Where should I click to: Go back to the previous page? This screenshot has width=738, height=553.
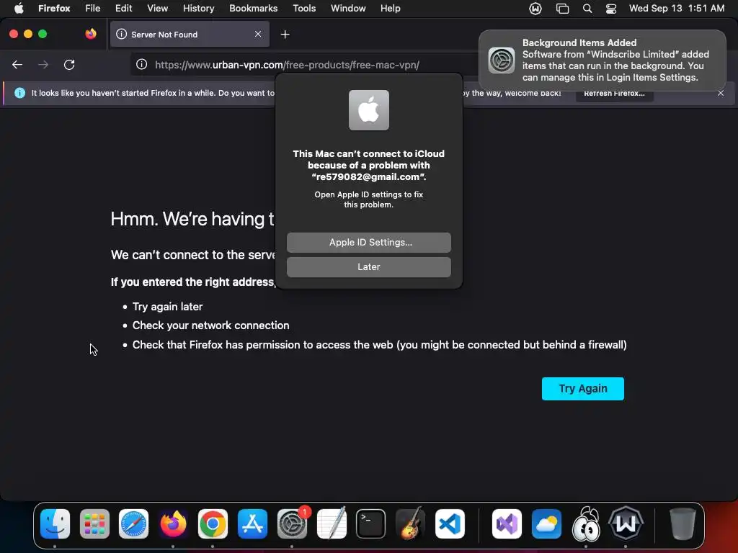[x=17, y=64]
